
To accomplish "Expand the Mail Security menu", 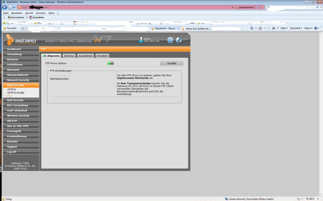I will 15,100.
